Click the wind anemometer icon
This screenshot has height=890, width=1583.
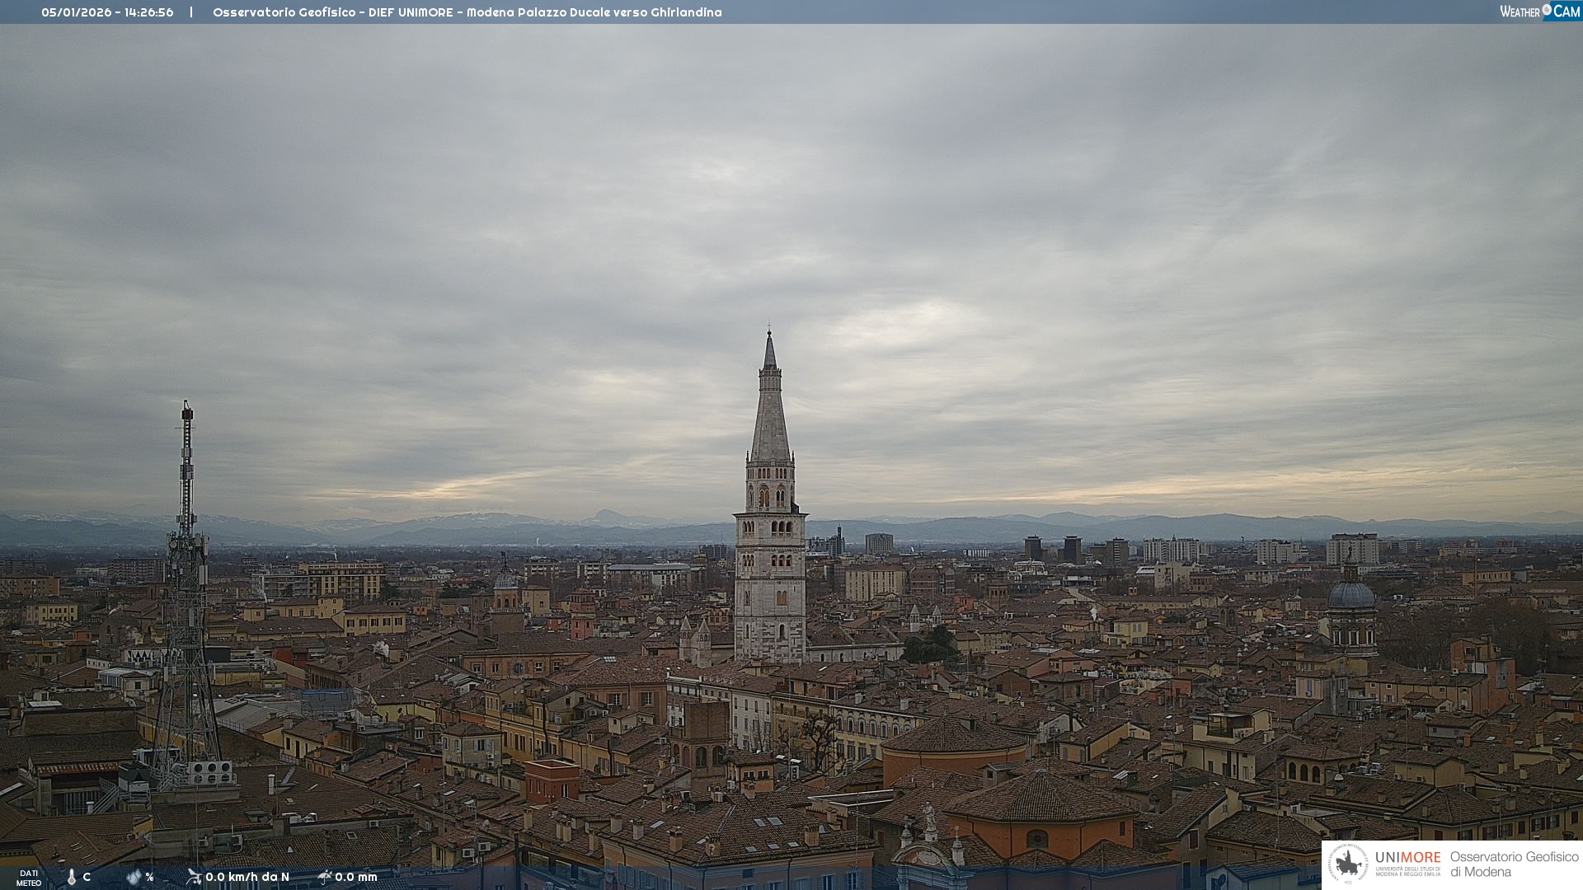click(194, 877)
